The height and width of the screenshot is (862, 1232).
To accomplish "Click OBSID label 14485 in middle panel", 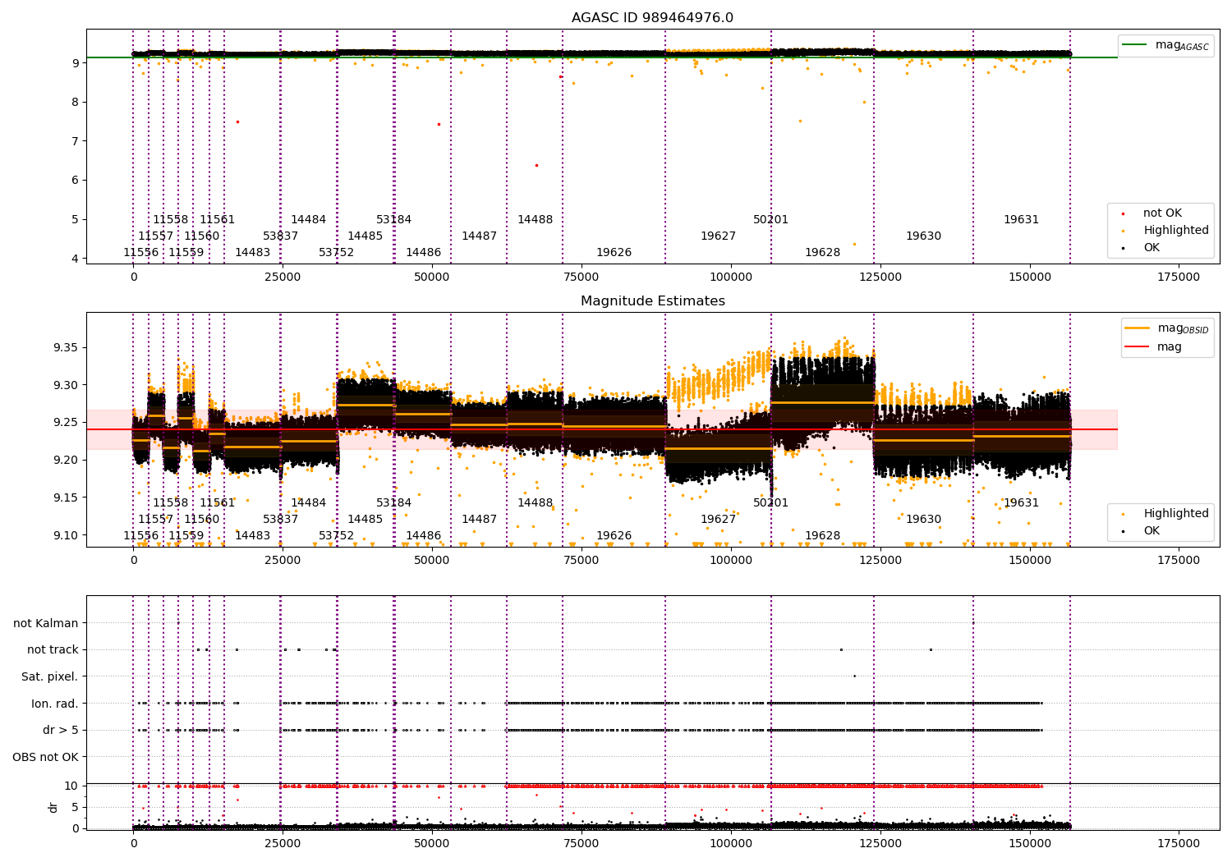I will pyautogui.click(x=365, y=520).
